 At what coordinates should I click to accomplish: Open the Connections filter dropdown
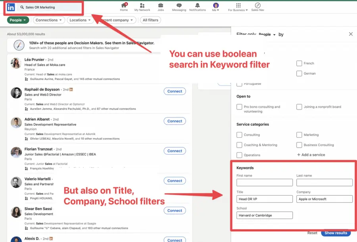tap(49, 20)
